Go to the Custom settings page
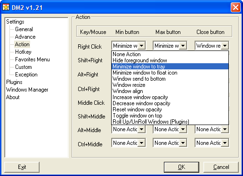Viewport: 243px width, 176px height. coord(24,67)
